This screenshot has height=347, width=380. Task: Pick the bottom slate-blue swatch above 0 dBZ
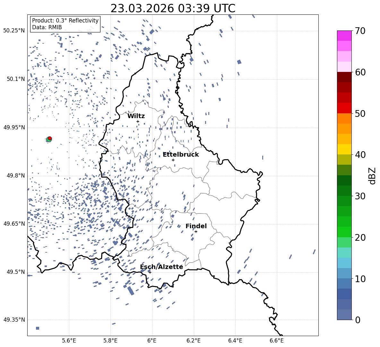[x=344, y=315]
